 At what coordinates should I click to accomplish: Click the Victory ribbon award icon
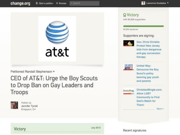(124, 15)
